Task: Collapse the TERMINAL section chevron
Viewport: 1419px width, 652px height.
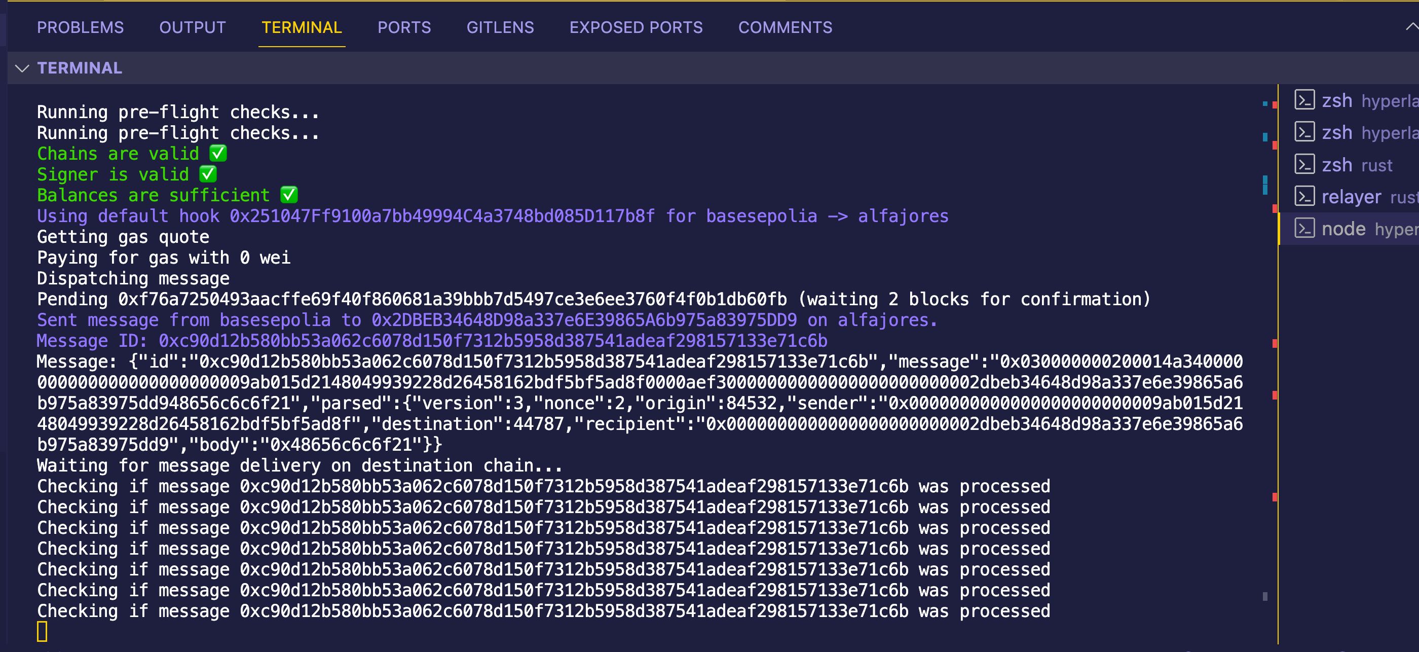Action: (22, 68)
